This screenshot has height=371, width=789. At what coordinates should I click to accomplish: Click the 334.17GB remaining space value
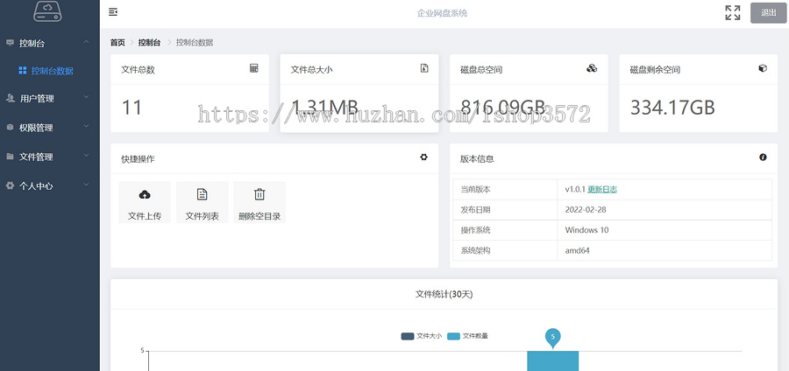(672, 108)
